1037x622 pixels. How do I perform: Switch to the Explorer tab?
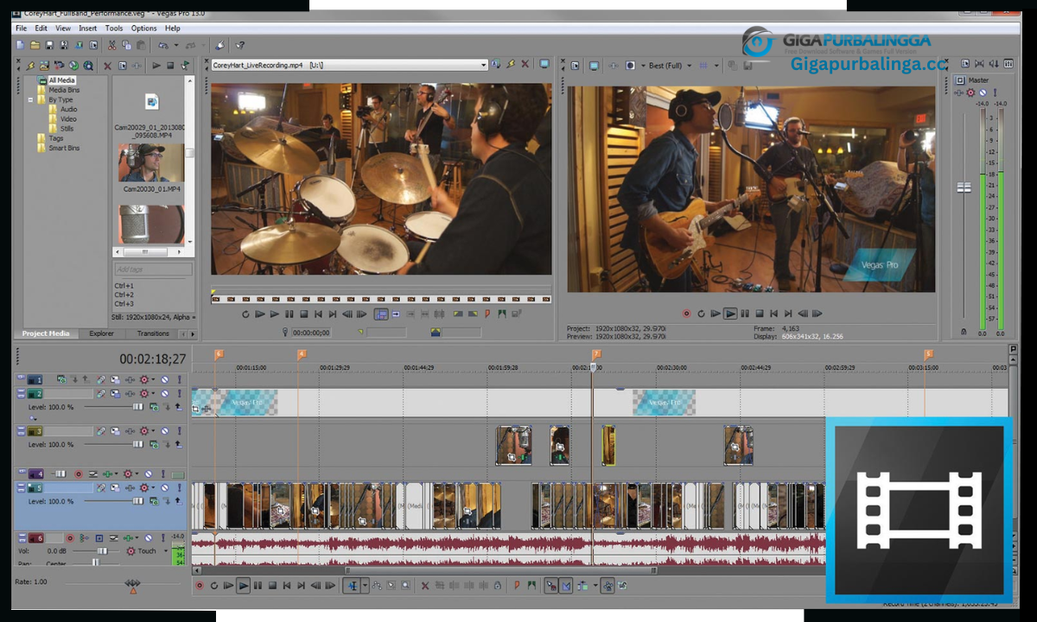tap(101, 333)
